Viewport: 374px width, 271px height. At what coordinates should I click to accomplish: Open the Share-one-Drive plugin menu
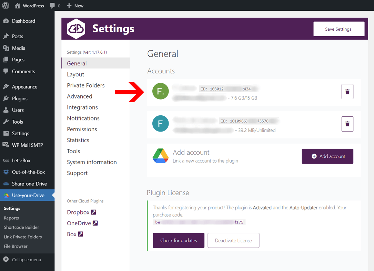tap(27, 184)
